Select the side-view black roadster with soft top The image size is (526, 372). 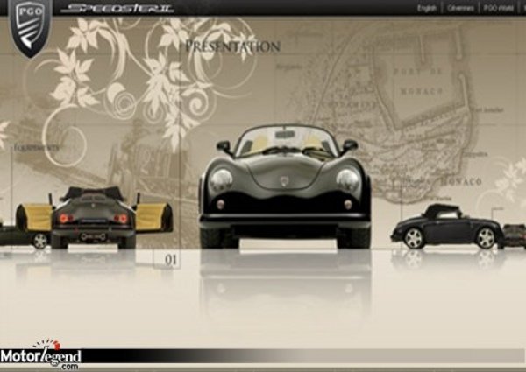pos(447,227)
